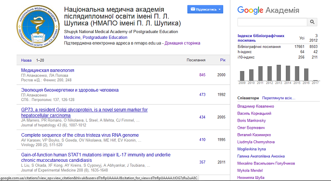Open citation count 410
This screenshot has width=331, height=181.
pyautogui.click(x=202, y=139)
